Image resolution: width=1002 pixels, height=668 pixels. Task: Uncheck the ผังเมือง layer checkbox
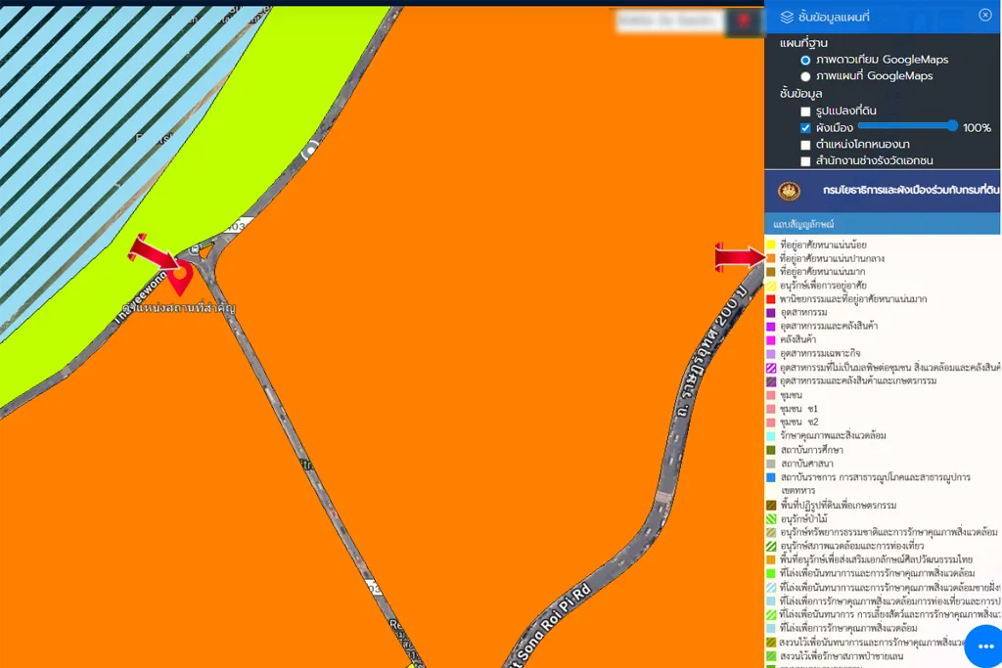pyautogui.click(x=805, y=128)
